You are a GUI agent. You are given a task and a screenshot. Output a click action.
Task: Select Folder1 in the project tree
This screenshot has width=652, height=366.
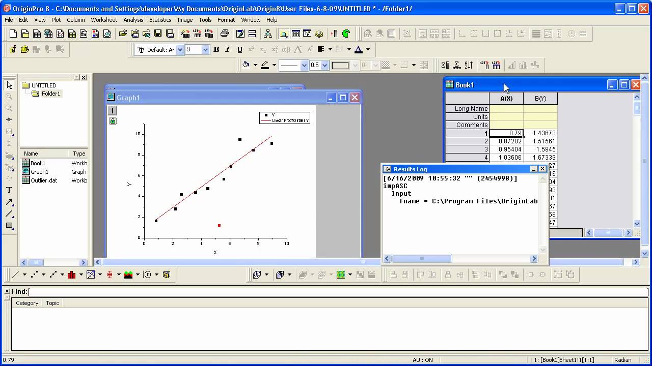click(x=51, y=94)
